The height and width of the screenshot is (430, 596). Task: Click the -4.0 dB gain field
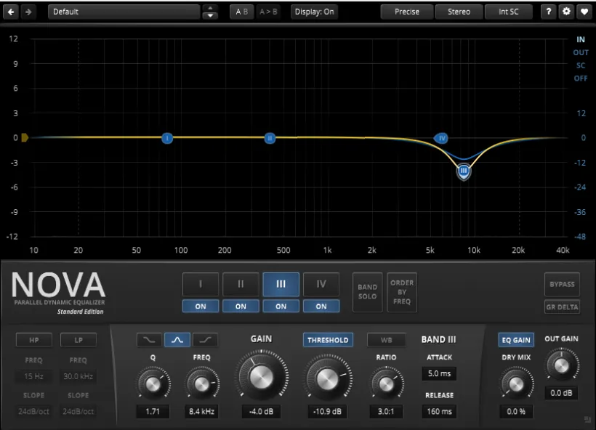(x=262, y=411)
